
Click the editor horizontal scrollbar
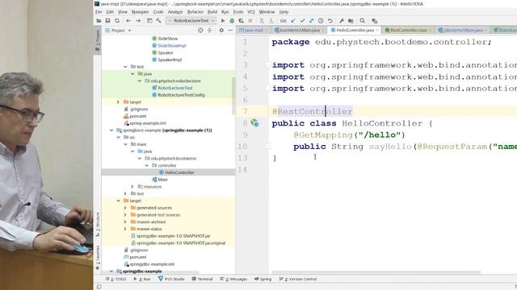[376, 272]
